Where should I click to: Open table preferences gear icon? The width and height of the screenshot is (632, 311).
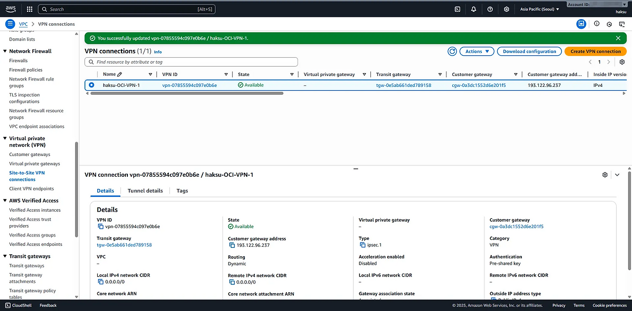pos(622,62)
